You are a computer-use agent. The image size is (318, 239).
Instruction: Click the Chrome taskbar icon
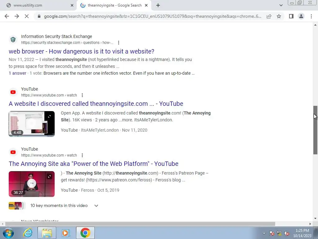[x=85, y=233]
